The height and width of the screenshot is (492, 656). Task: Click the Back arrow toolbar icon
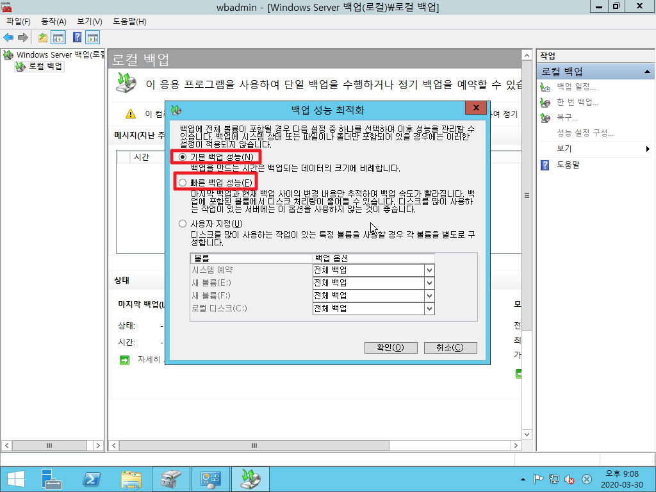click(8, 38)
